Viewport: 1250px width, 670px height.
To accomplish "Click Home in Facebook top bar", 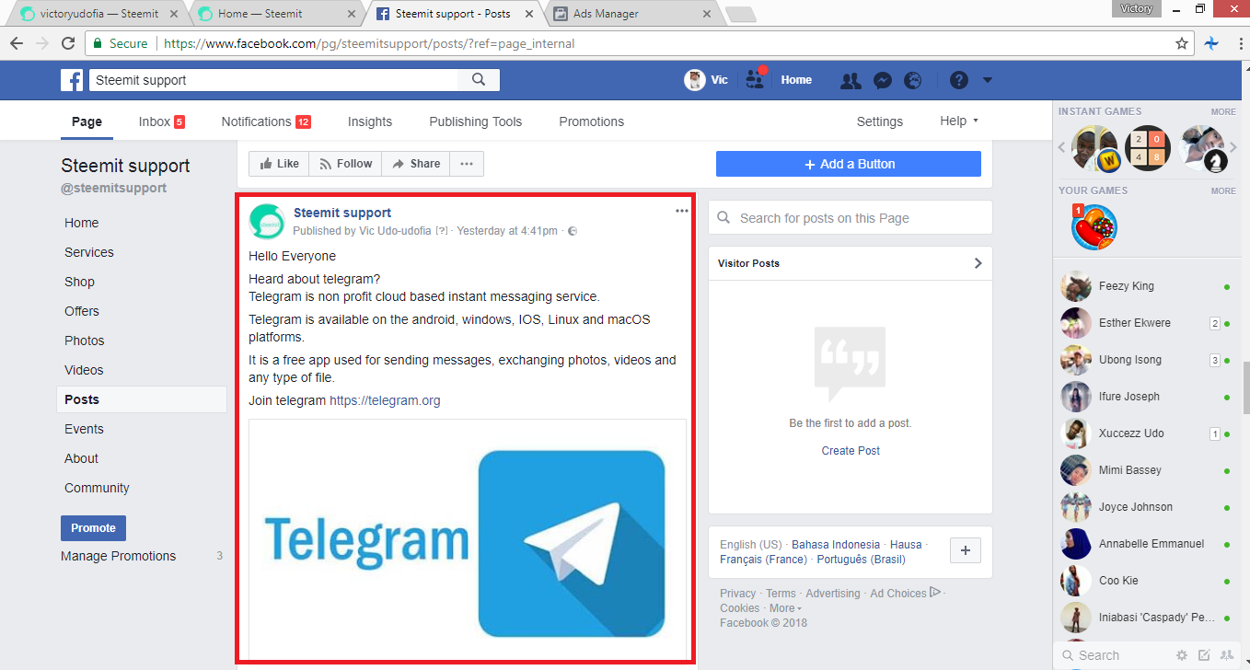I will tap(796, 80).
